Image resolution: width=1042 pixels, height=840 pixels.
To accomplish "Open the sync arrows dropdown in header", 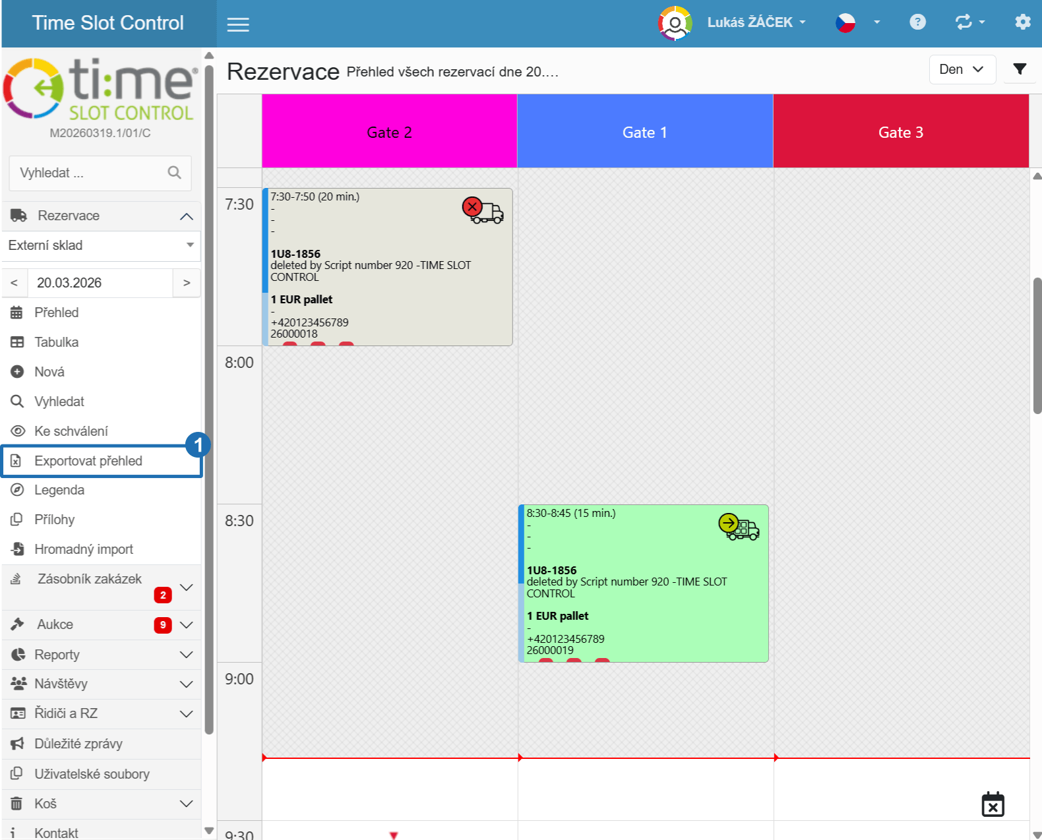I will 970,22.
